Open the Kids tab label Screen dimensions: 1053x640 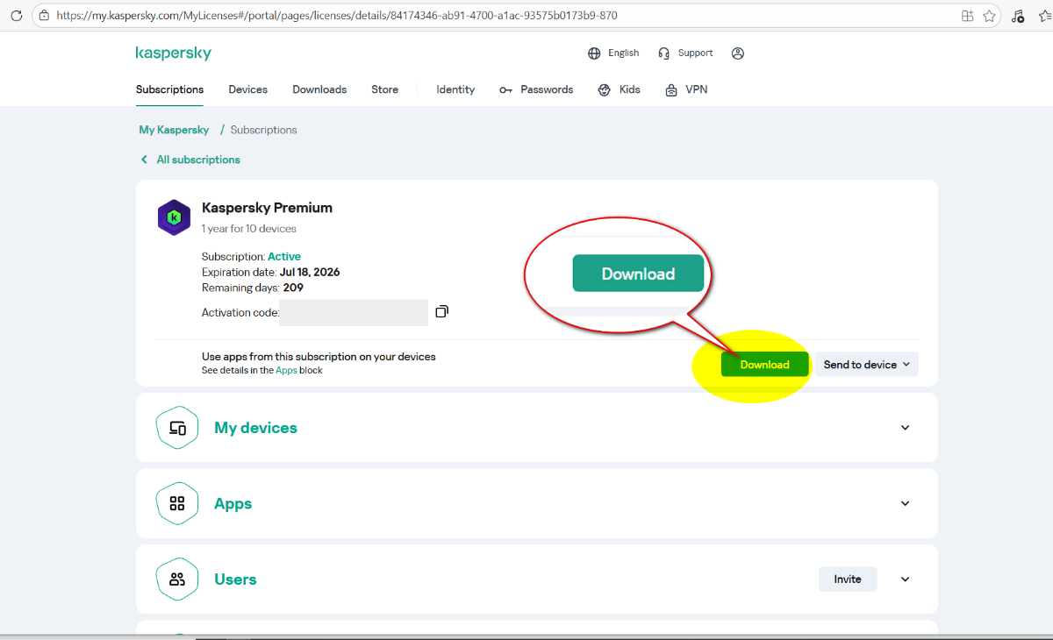click(x=629, y=89)
